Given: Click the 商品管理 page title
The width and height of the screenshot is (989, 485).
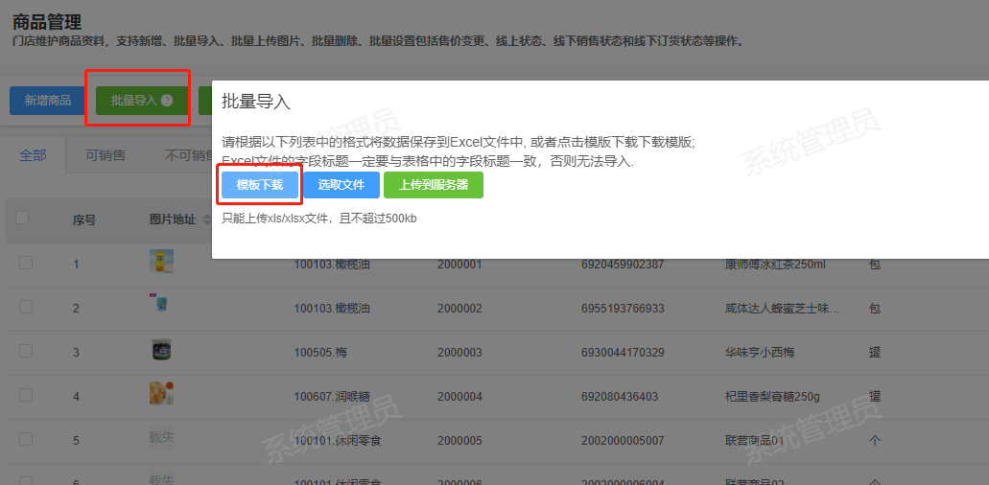Looking at the screenshot, I should pos(47,23).
